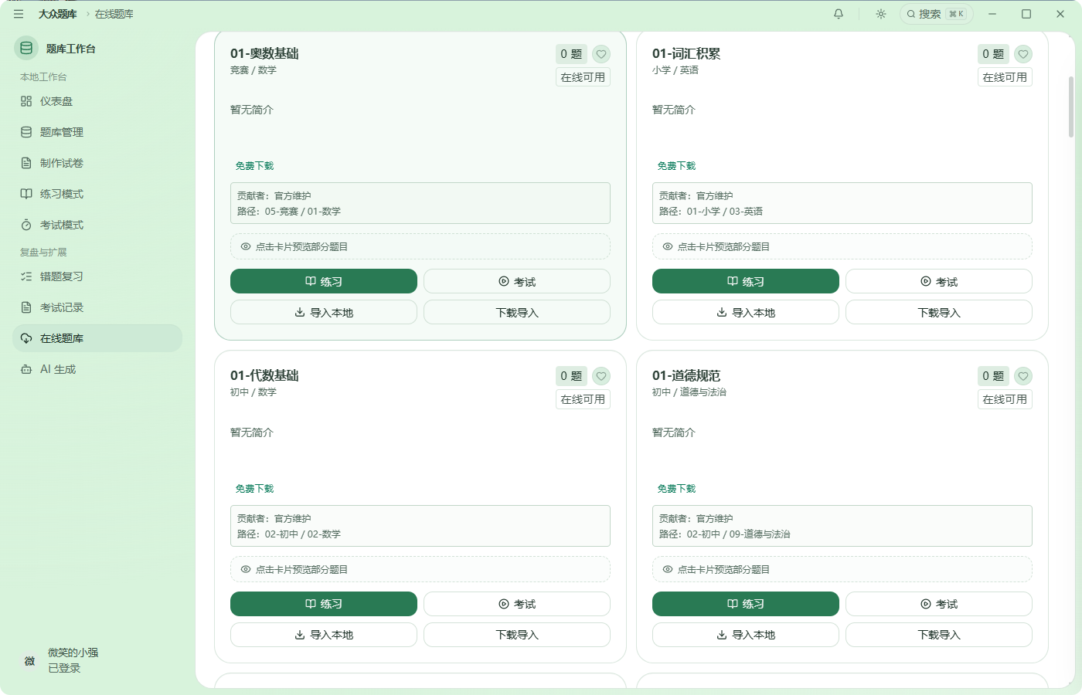This screenshot has width=1082, height=695.
Task: Click path text 05-竞赛 / 01-数学
Action: (303, 212)
